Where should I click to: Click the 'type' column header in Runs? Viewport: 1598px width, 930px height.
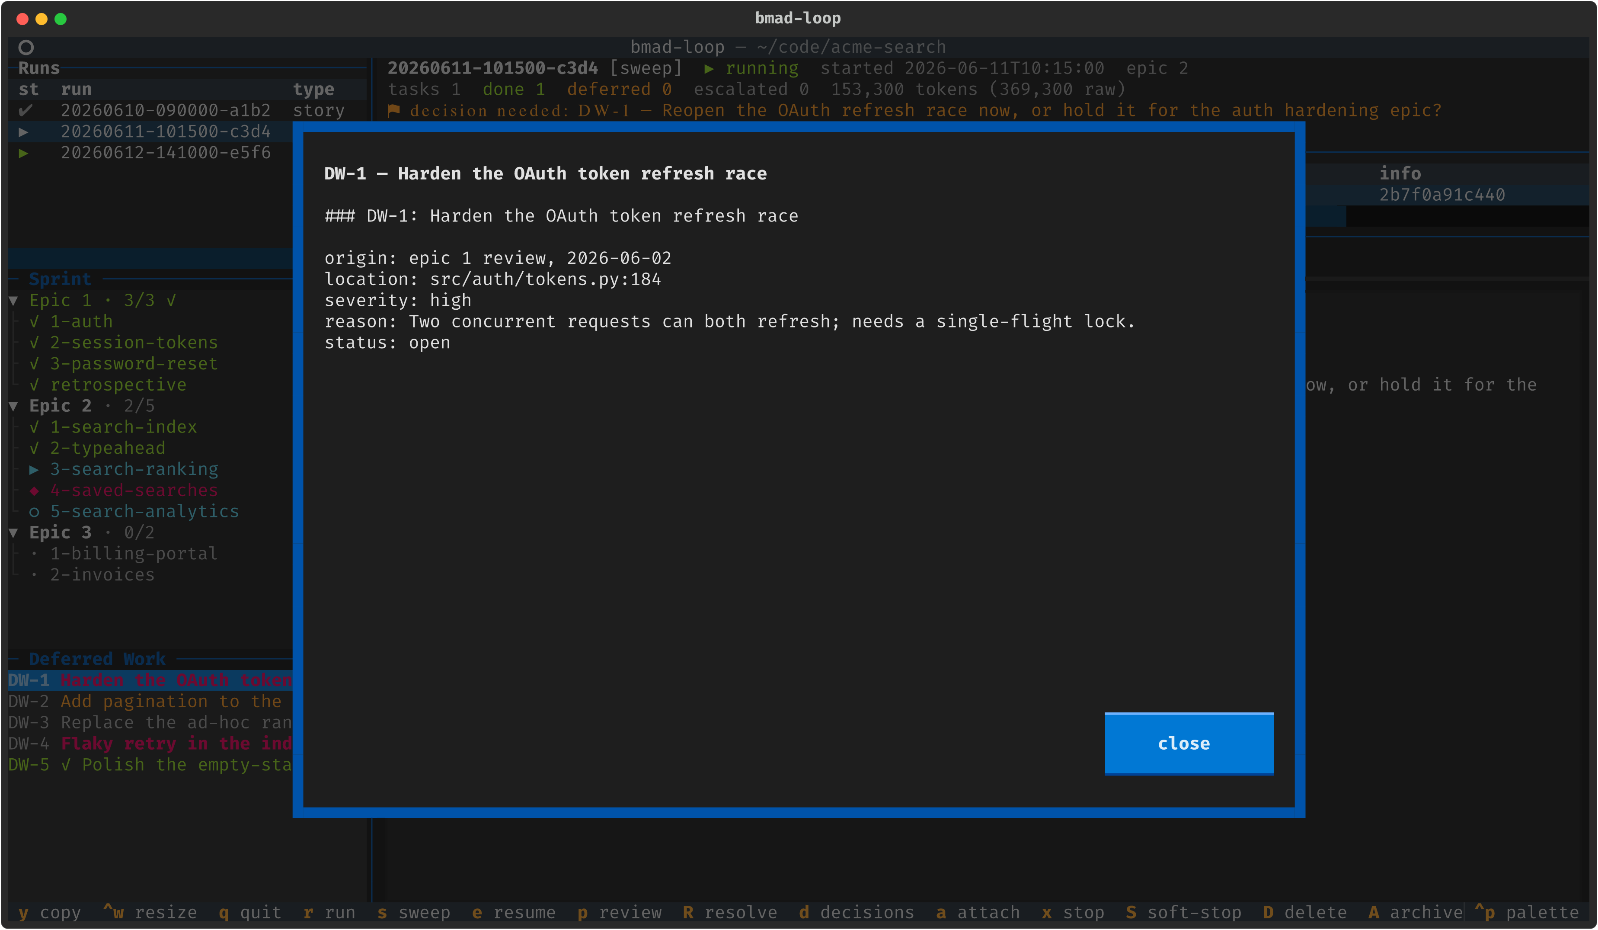313,90
